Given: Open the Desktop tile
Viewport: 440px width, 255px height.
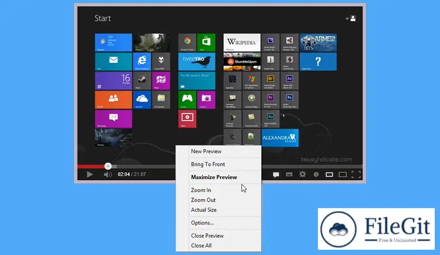Looking at the screenshot, I should click(x=113, y=138).
